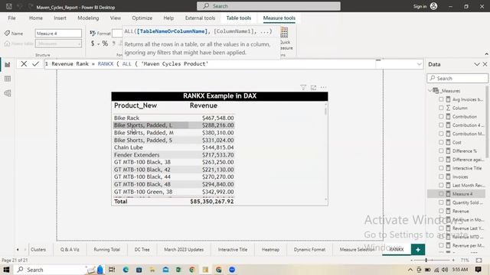Add a new page with the plus button
This screenshot has height=275, width=490.
pos(418,250)
